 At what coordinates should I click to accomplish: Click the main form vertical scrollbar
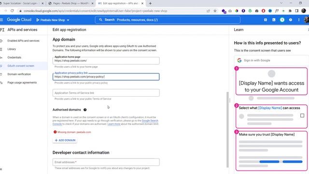pos(227,130)
